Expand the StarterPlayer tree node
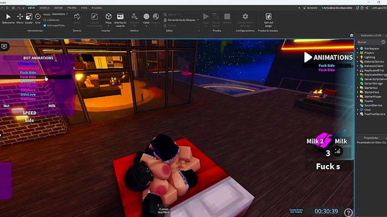This screenshot has width=387, height=217. pyautogui.click(x=357, y=96)
